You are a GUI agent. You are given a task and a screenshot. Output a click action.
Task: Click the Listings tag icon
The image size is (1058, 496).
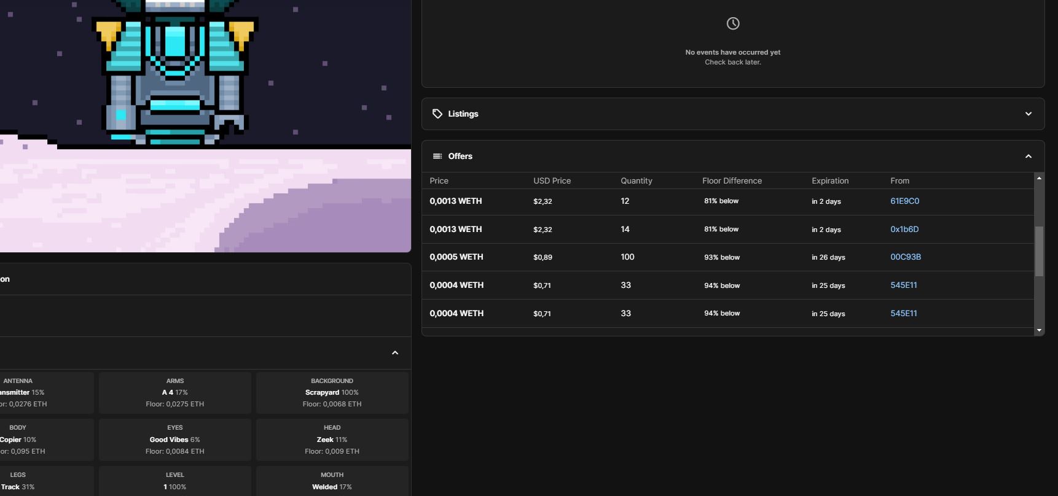tap(437, 114)
